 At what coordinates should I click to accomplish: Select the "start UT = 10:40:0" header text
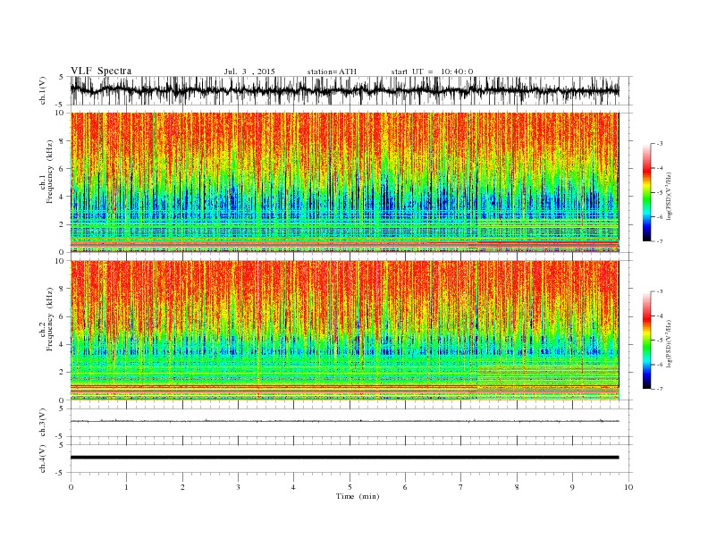(432, 72)
